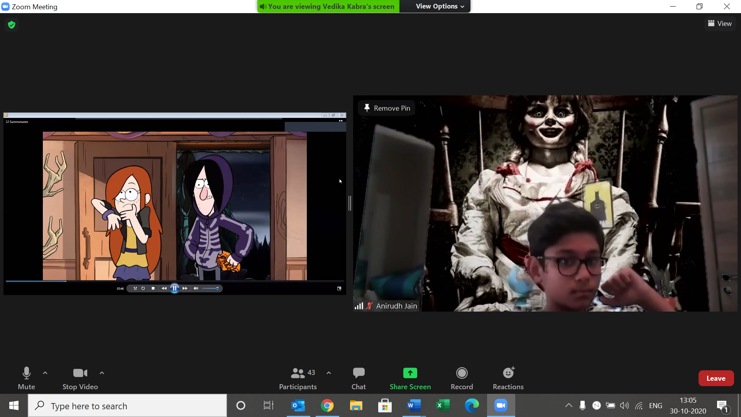The width and height of the screenshot is (741, 417).
Task: Toggle repeat in the media player
Action: tap(143, 288)
